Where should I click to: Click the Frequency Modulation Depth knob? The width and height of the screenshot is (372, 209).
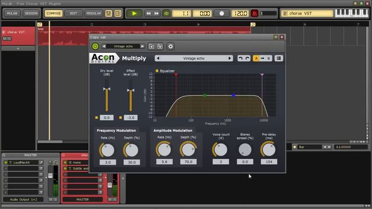click(131, 150)
